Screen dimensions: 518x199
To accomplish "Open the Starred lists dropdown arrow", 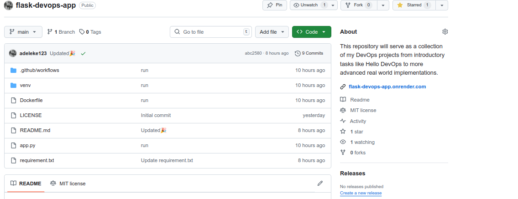I will [x=442, y=5].
